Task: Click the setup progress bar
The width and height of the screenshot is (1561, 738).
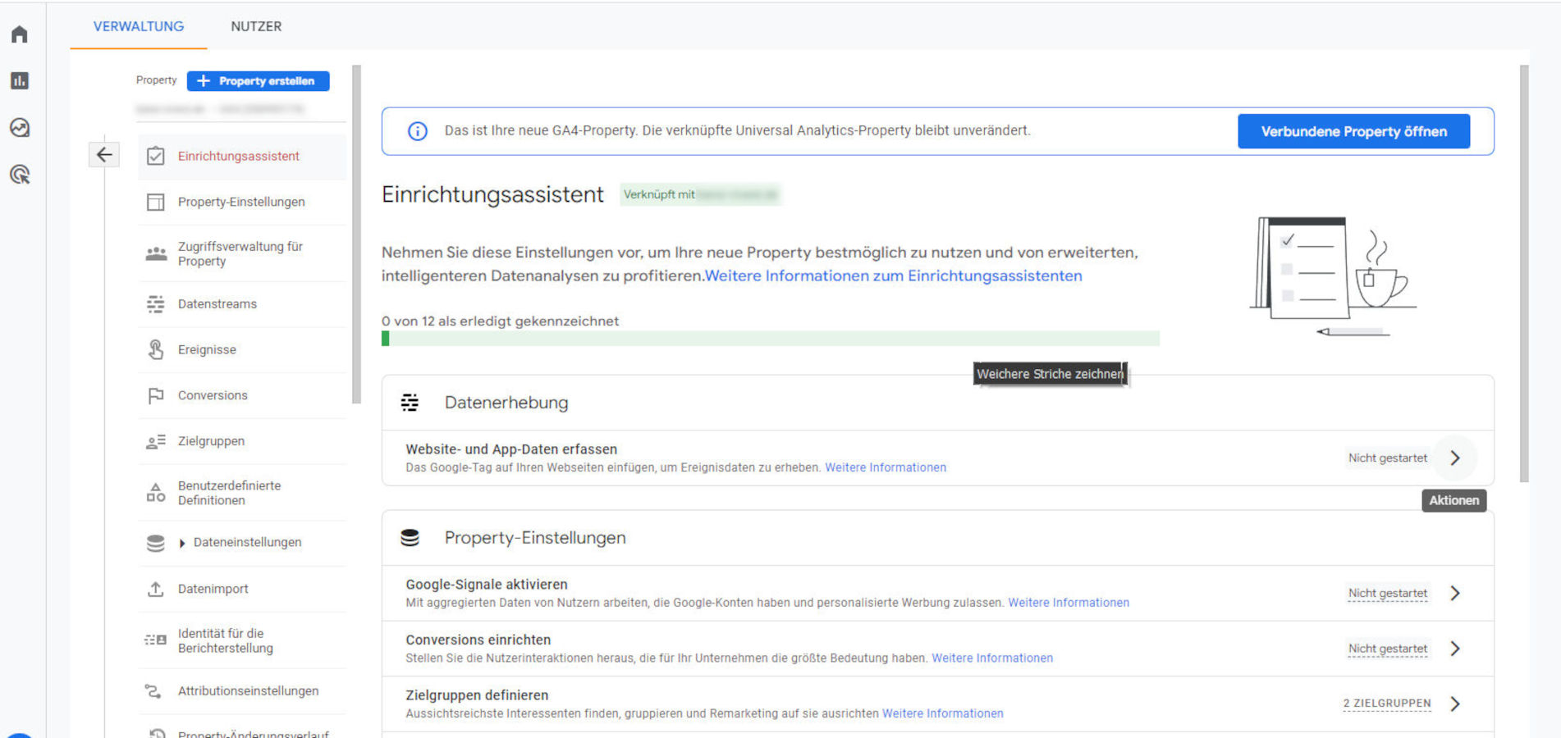Action: [770, 339]
